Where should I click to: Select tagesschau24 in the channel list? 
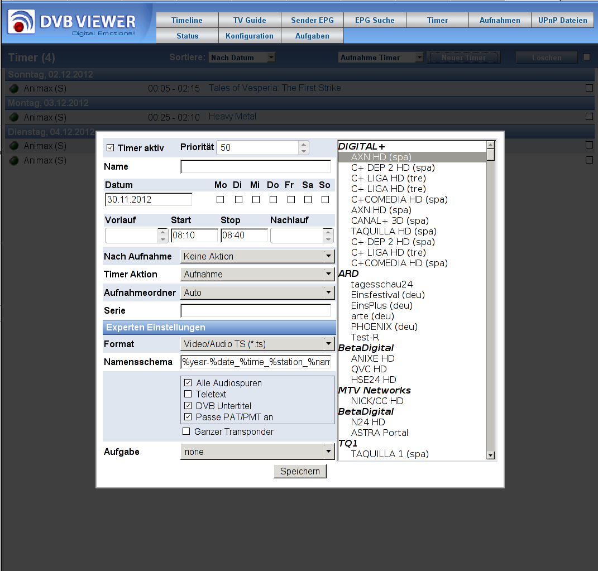point(381,284)
